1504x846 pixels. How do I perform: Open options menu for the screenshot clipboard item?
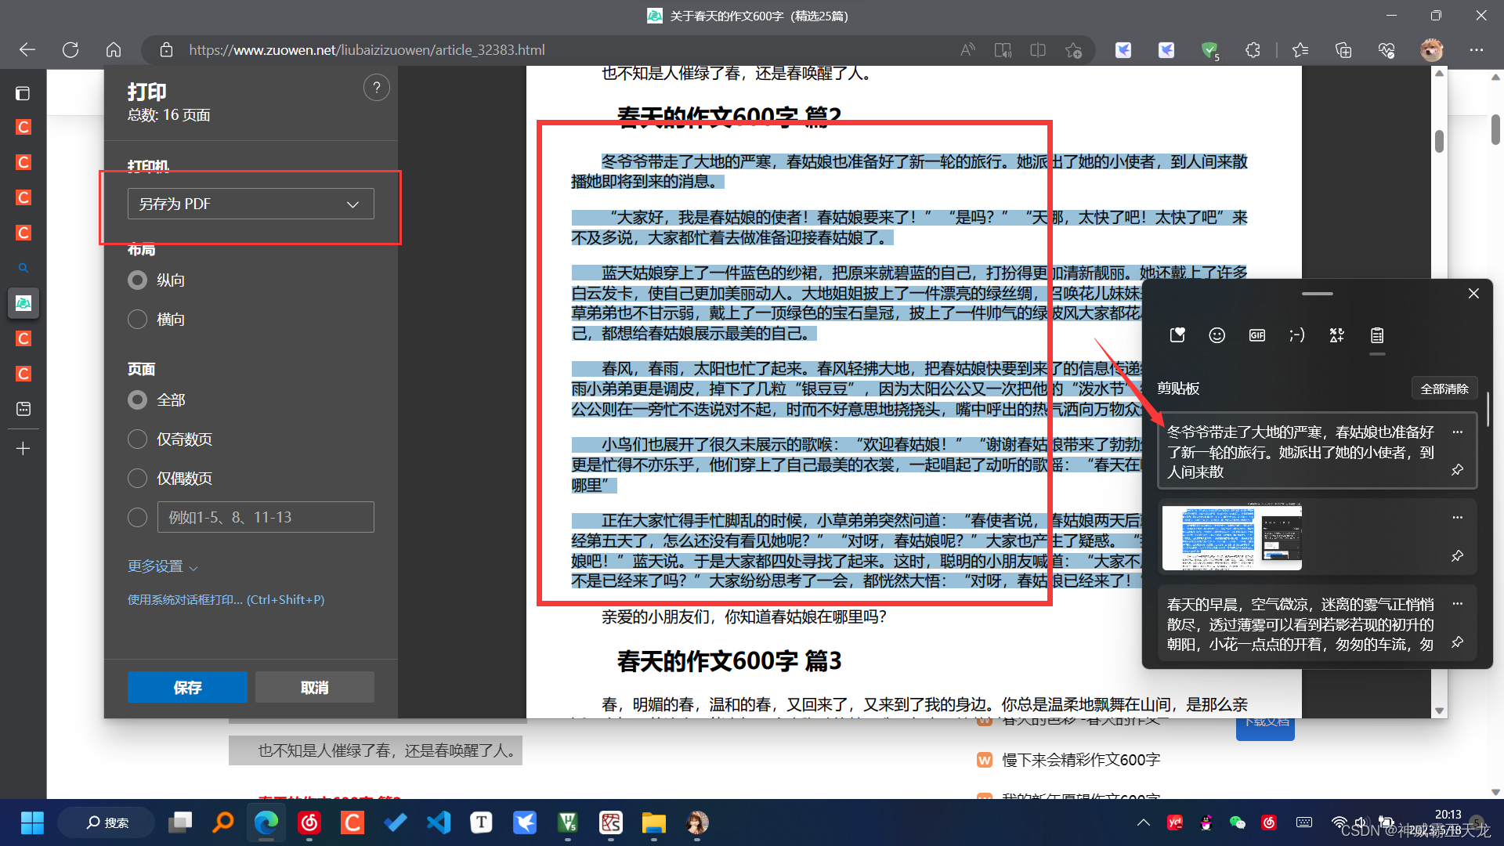pos(1457,517)
